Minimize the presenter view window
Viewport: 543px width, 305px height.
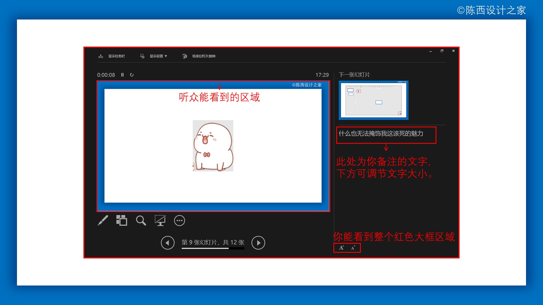(430, 51)
